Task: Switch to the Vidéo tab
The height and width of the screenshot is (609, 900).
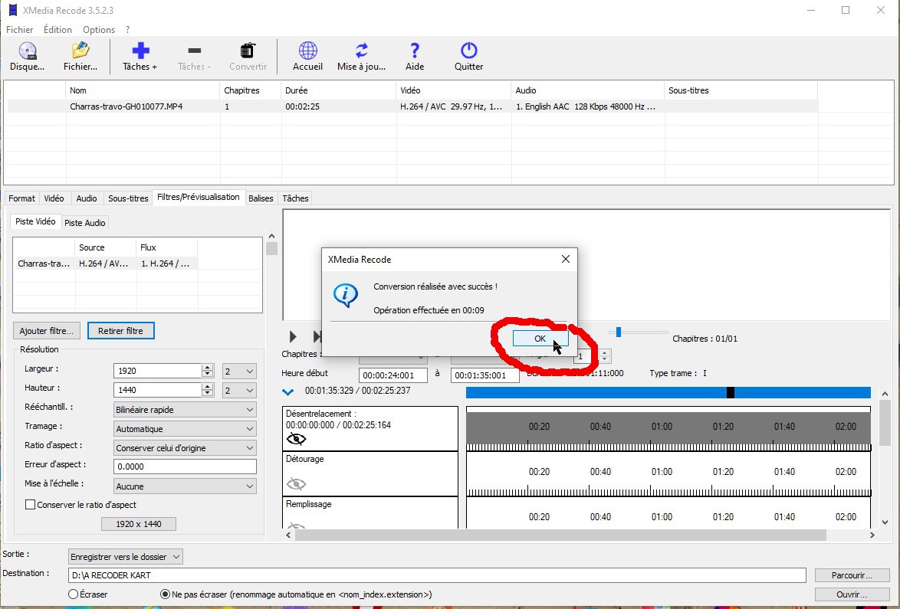Action: (x=54, y=198)
